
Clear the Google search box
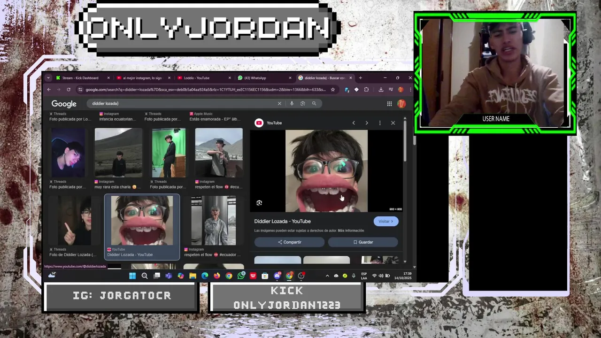pyautogui.click(x=279, y=103)
